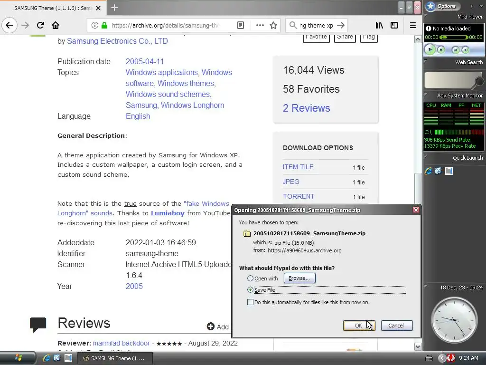Click Show Desktop in sidebar Quick Launch

449,171
